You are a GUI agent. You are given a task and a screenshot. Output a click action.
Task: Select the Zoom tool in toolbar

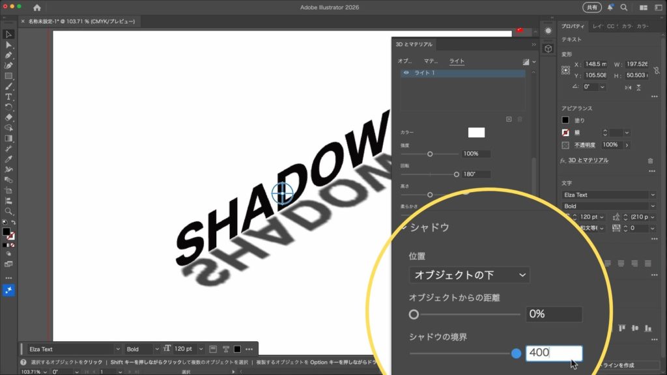click(8, 212)
